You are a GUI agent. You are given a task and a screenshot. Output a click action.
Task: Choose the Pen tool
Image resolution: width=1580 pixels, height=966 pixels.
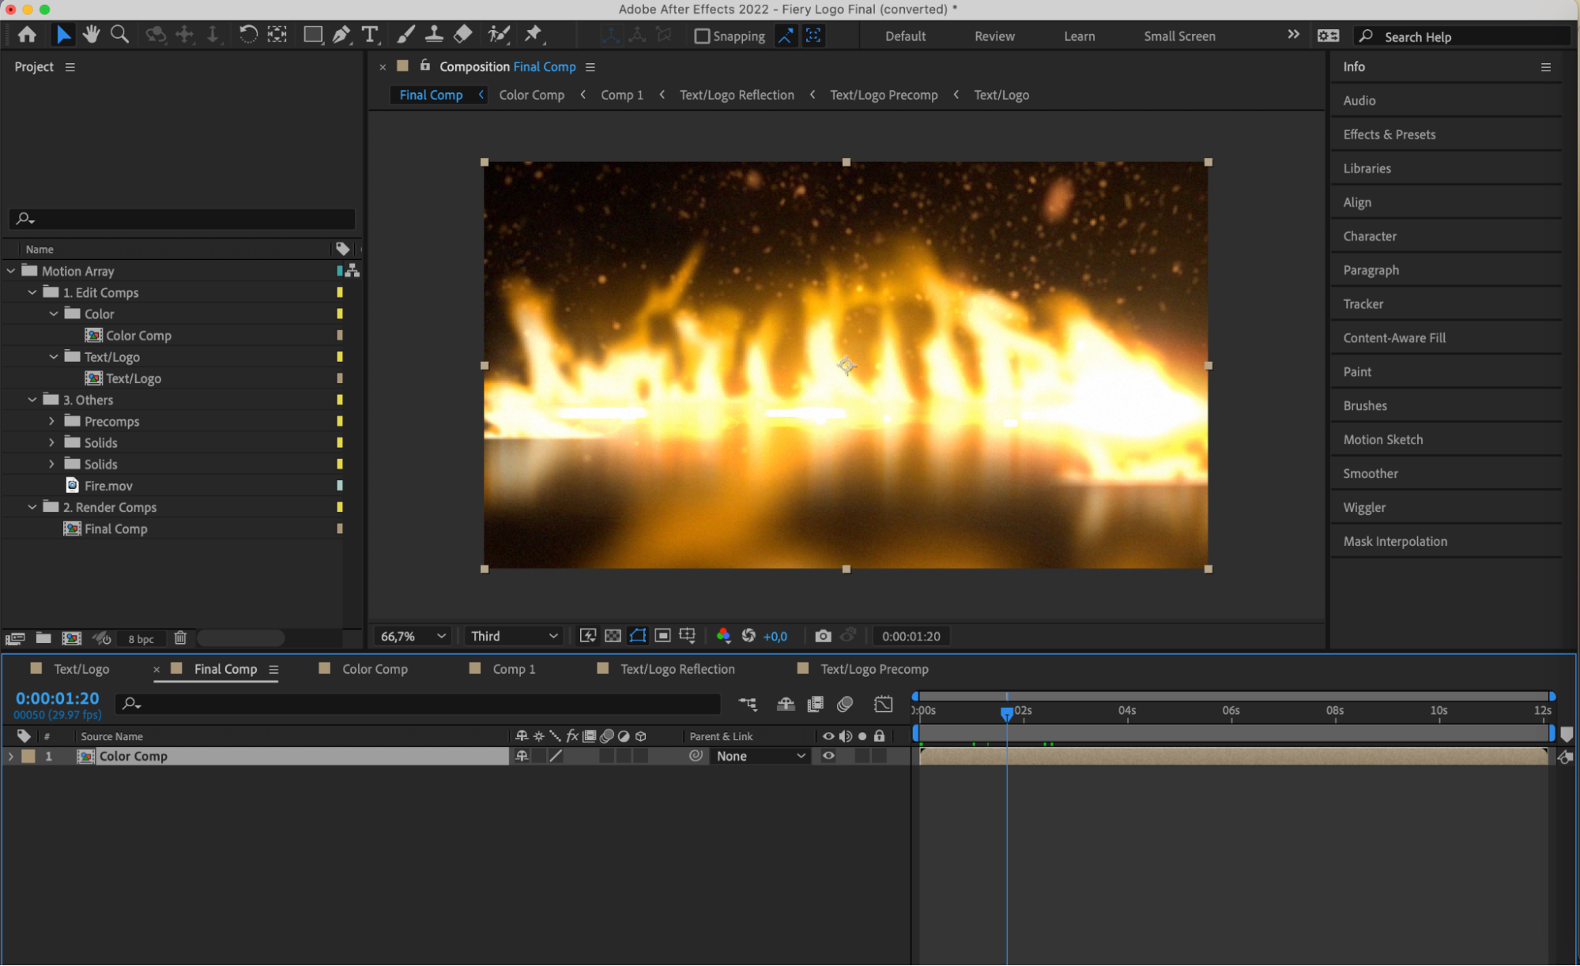coord(341,35)
